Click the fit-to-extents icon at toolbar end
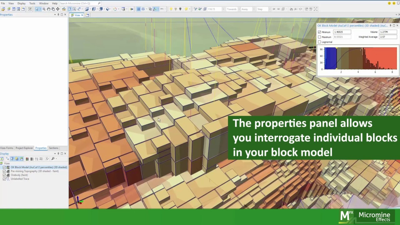Image resolution: width=400 pixels, height=225 pixels. pyautogui.click(x=315, y=9)
